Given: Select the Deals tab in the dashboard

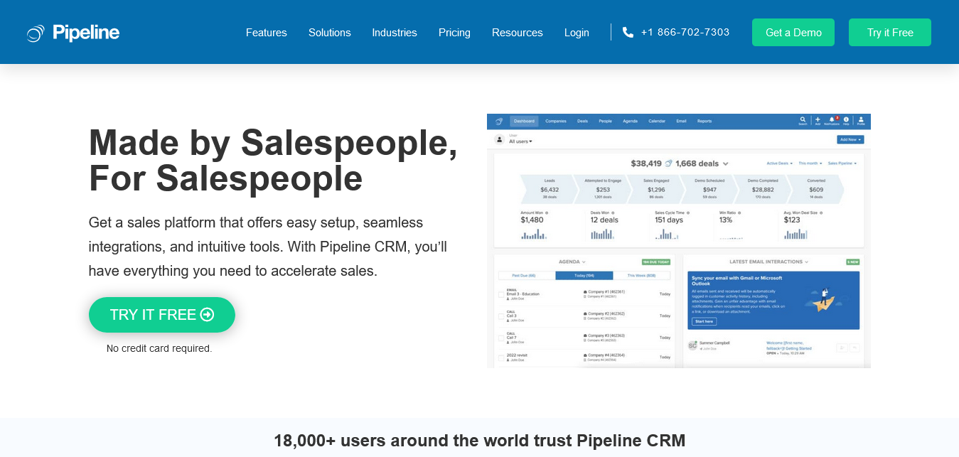Looking at the screenshot, I should click(x=583, y=122).
